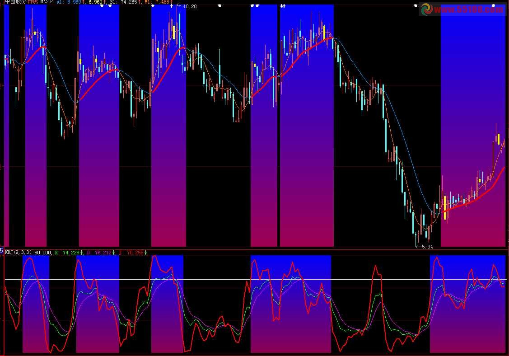Image resolution: width=509 pixels, height=356 pixels.
Task: Click the '5.34' low price label
Action: (427, 247)
